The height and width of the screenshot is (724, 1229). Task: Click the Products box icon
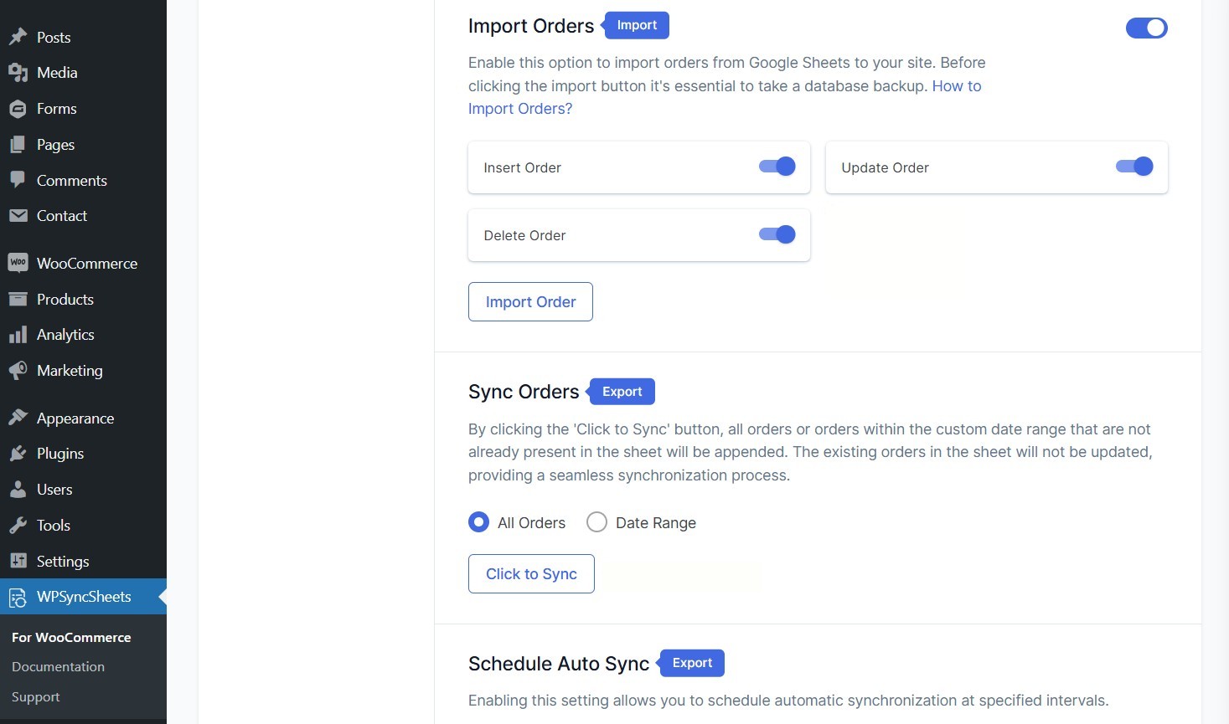[x=18, y=299]
